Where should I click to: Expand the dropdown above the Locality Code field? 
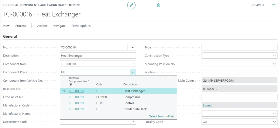(x=274, y=113)
